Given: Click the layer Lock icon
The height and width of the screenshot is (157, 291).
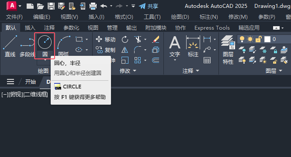Looking at the screenshot, I should tap(274, 50).
